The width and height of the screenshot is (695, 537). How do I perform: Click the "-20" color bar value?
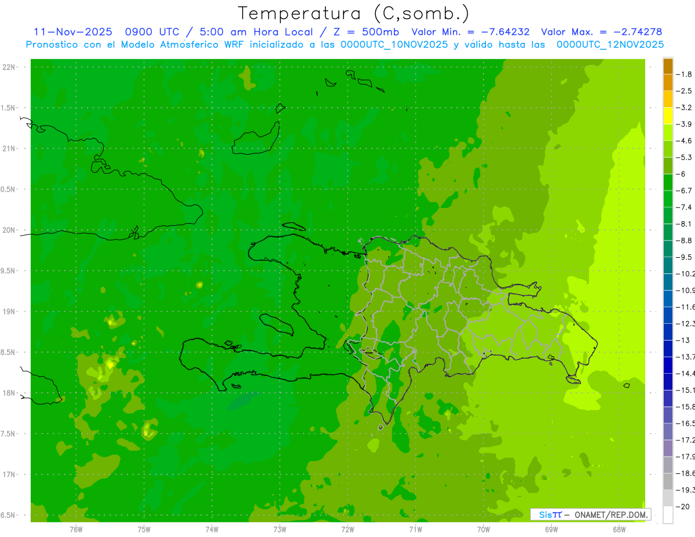click(682, 506)
